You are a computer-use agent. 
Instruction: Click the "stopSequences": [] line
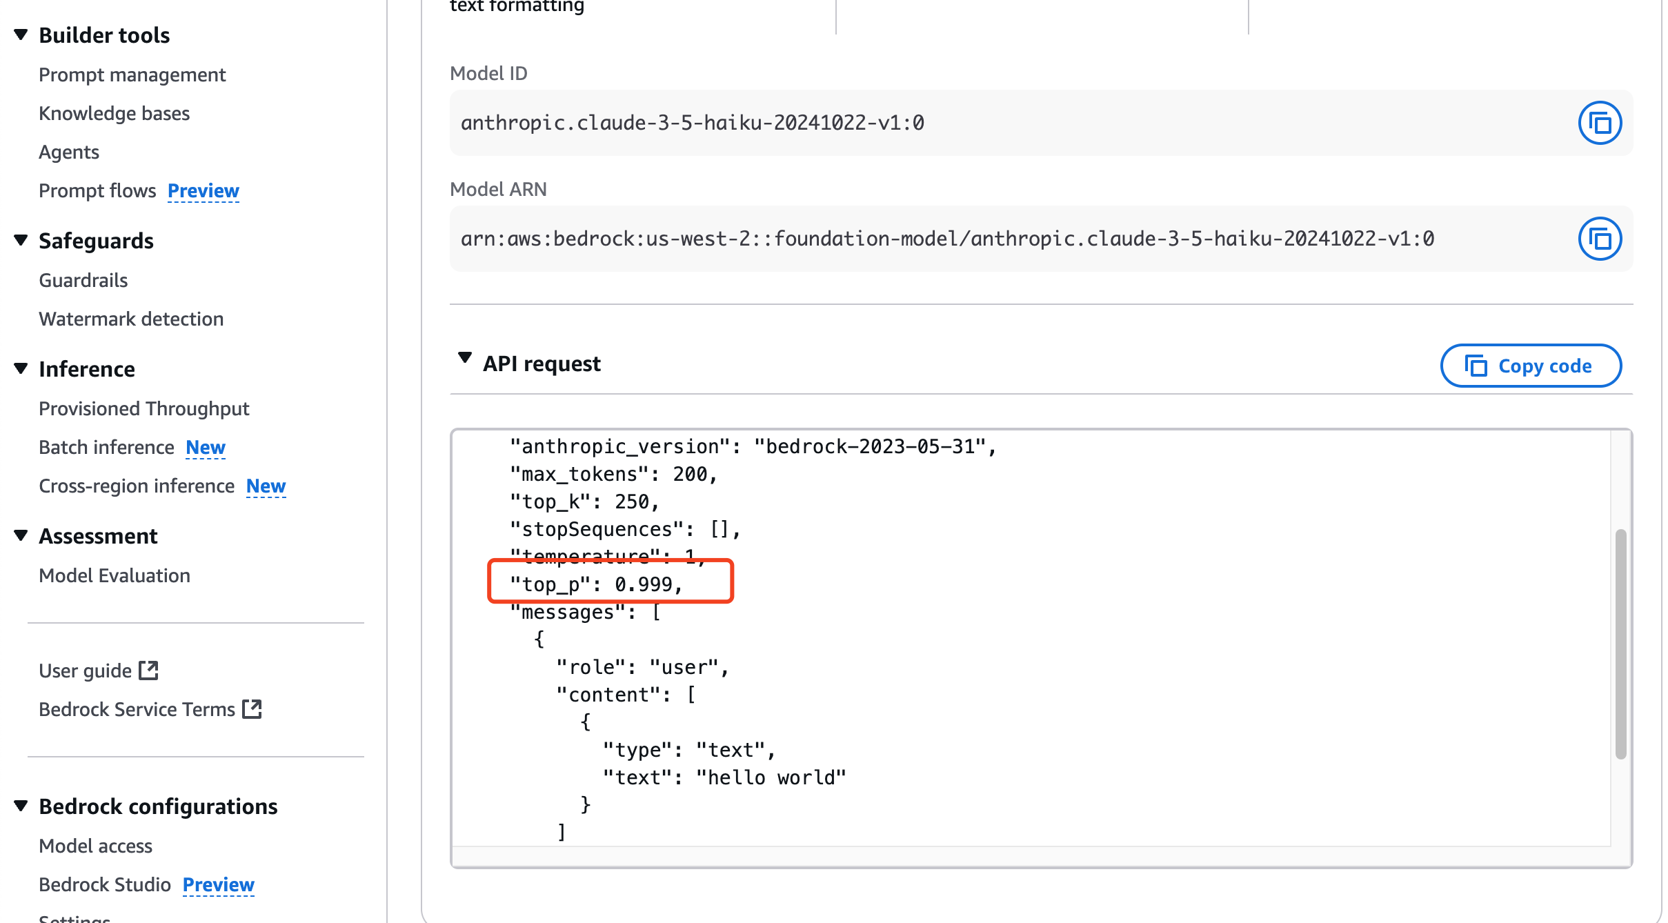point(626,529)
